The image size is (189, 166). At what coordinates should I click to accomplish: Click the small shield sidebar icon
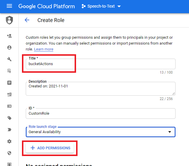[9, 153]
